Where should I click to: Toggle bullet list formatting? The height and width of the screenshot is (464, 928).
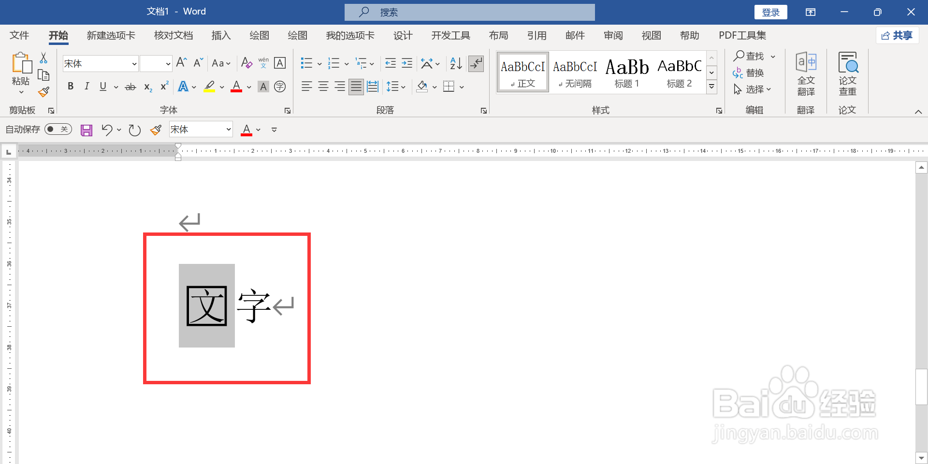tap(306, 63)
